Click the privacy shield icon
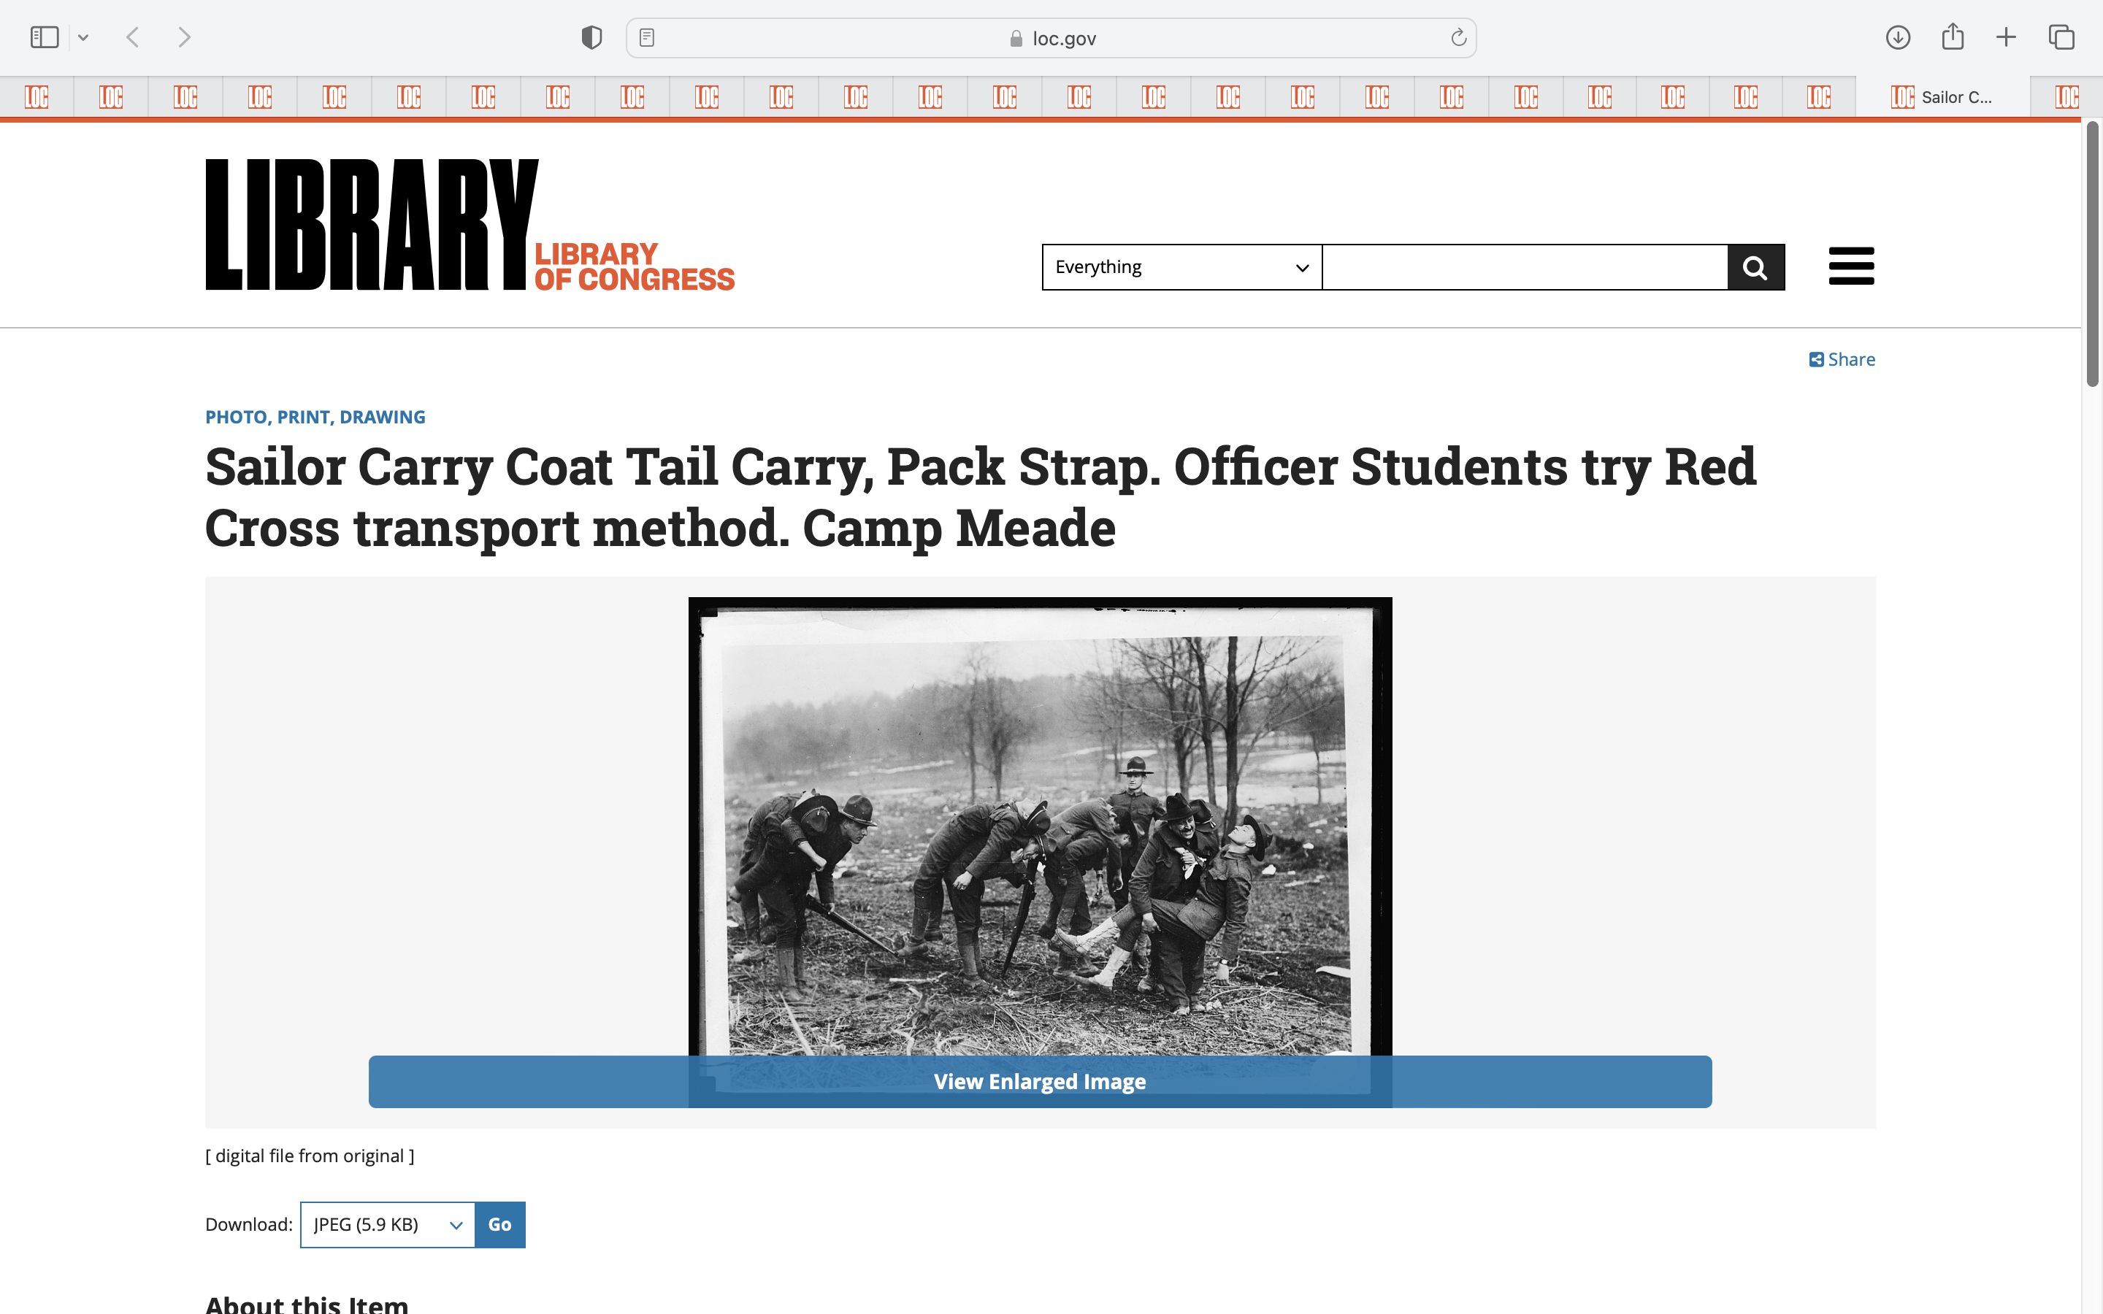The height and width of the screenshot is (1314, 2103). tap(591, 37)
